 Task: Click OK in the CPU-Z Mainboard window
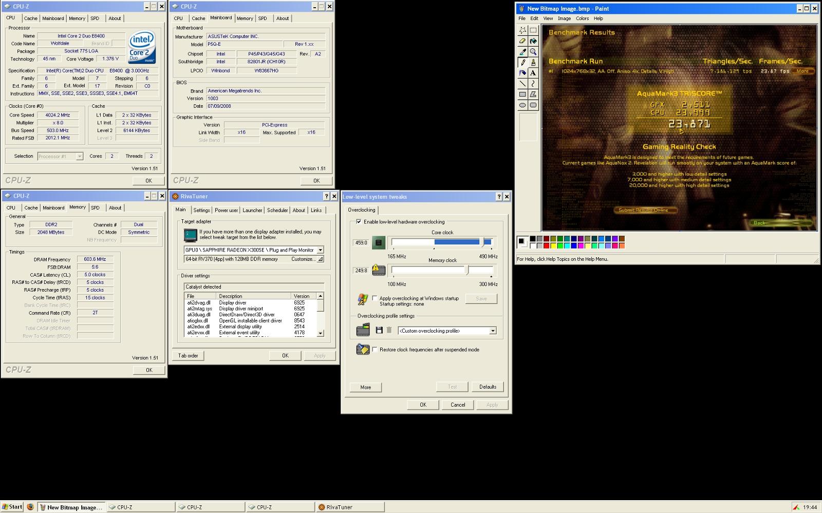coord(316,180)
